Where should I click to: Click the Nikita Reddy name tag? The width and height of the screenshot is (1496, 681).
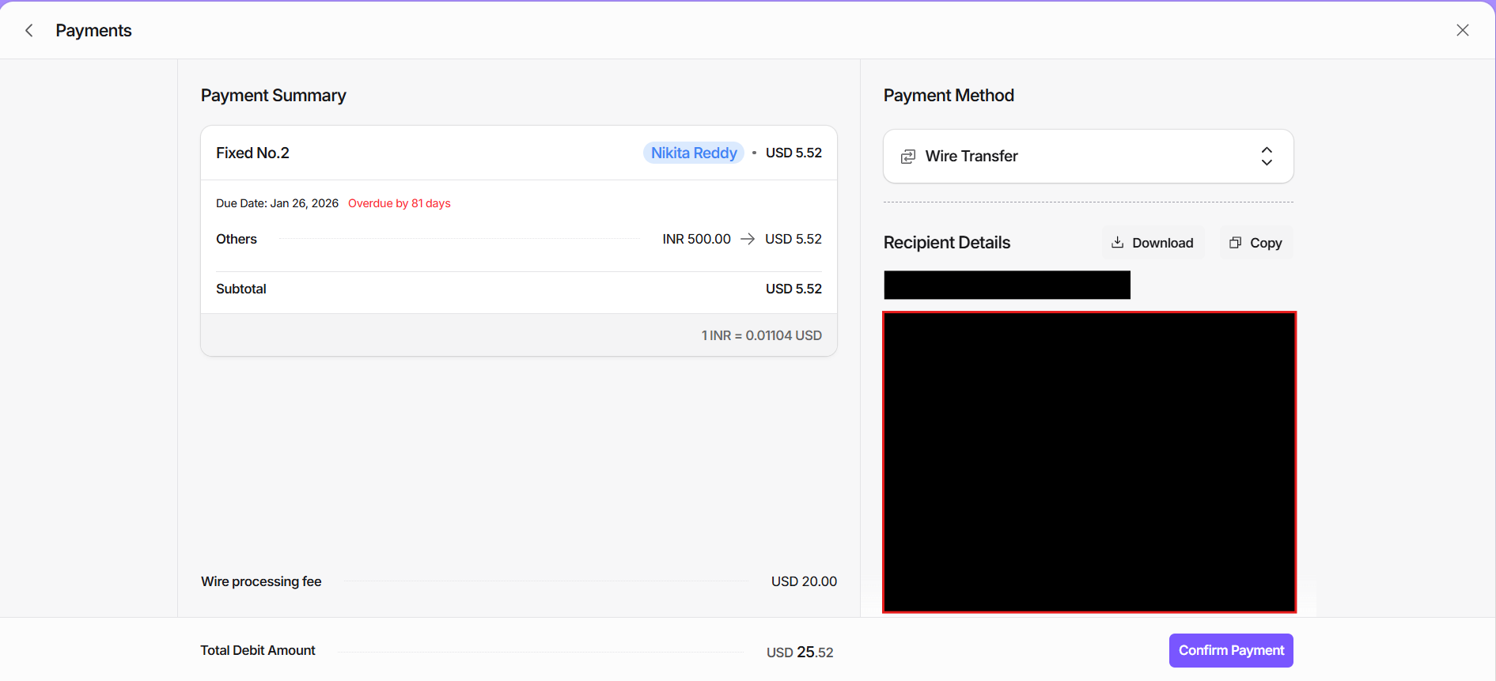point(694,153)
